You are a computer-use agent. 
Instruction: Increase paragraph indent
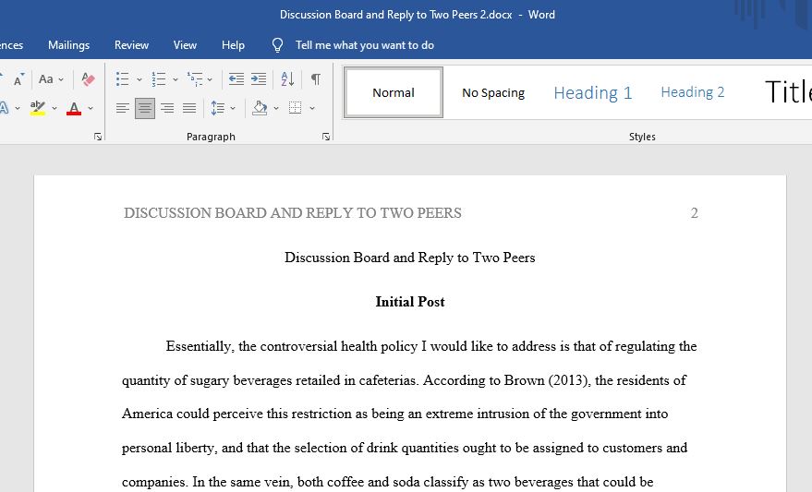259,78
